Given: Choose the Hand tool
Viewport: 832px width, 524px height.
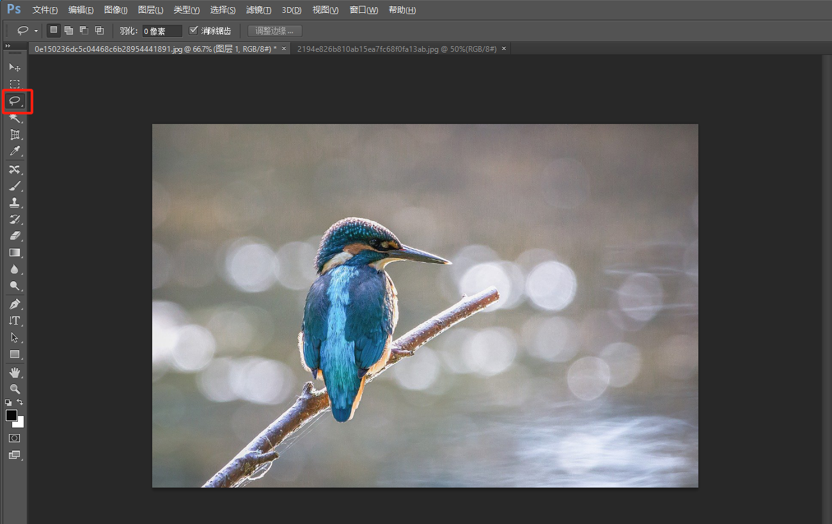Looking at the screenshot, I should [x=15, y=372].
